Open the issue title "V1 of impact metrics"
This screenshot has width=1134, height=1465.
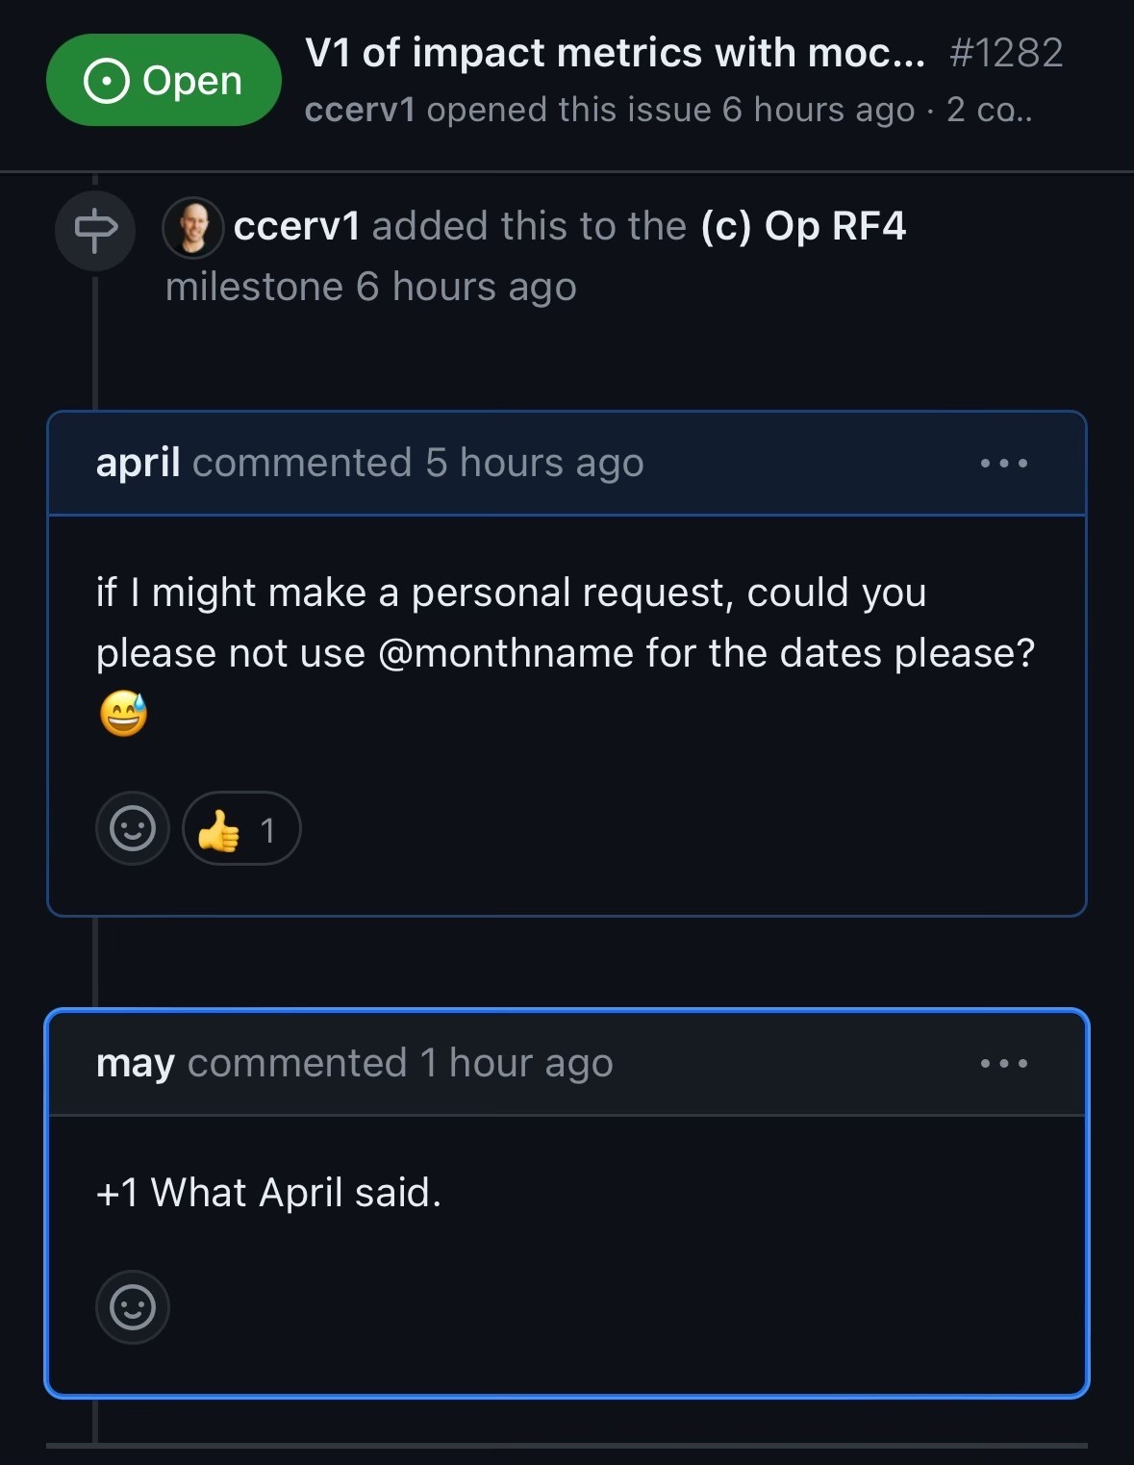tap(614, 53)
